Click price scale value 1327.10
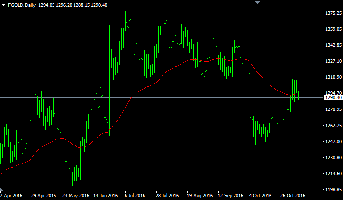 pyautogui.click(x=334, y=61)
